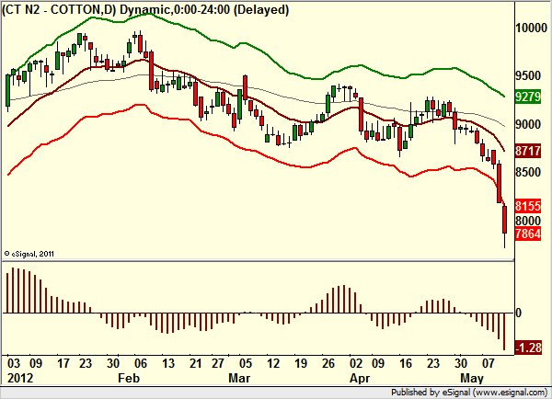
Task: Click the dark red 8717 moving average tag
Action: coord(527,151)
